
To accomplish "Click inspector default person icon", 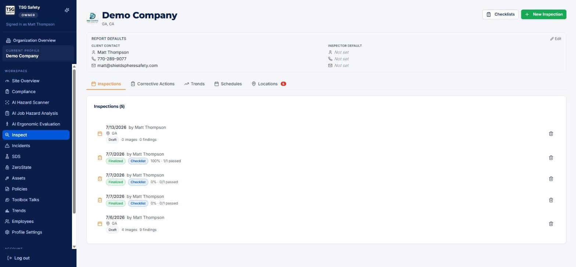I will (330, 52).
